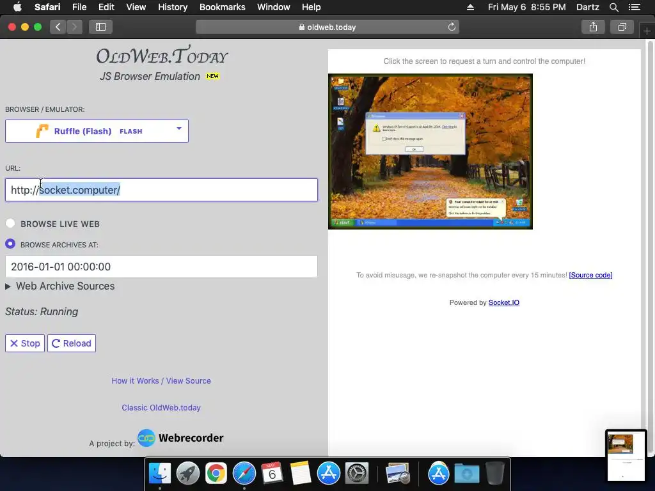Open the Window menu
The height and width of the screenshot is (491, 655).
click(x=273, y=7)
